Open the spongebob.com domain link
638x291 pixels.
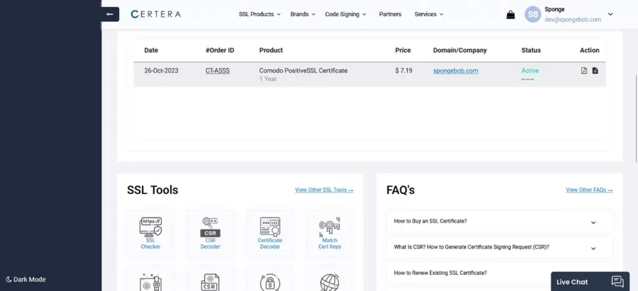point(455,70)
